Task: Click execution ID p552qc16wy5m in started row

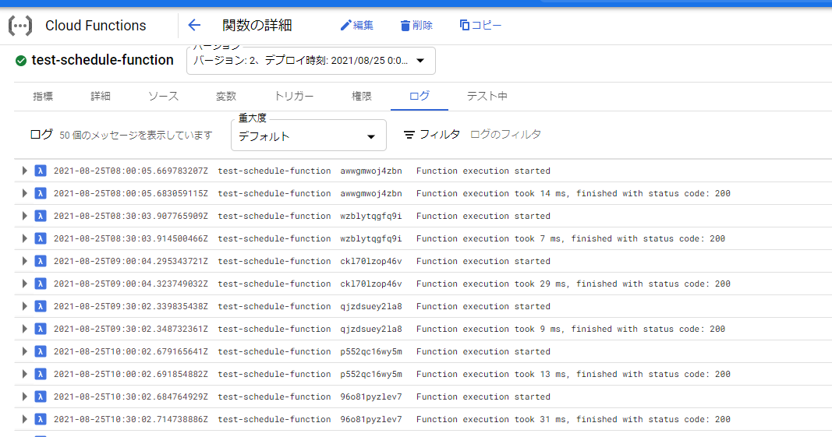Action: (371, 351)
